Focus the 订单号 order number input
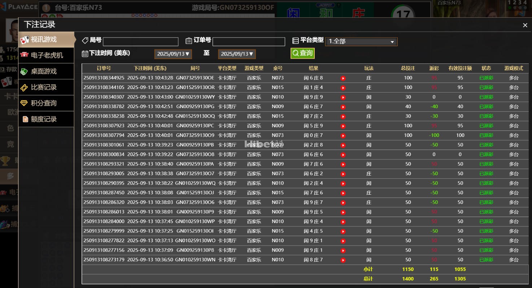Screen dimensions: 532x288 (x=249, y=42)
